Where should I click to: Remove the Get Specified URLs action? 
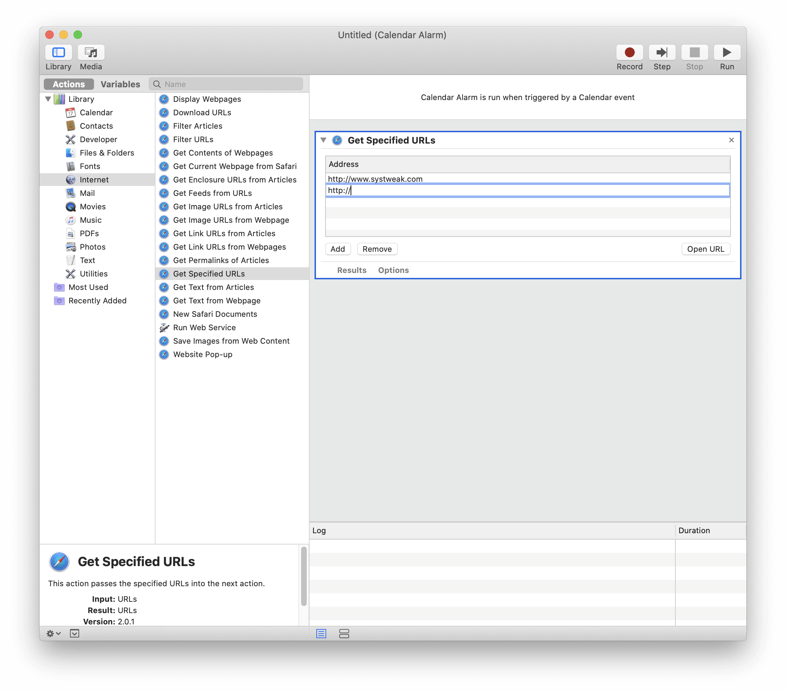731,140
